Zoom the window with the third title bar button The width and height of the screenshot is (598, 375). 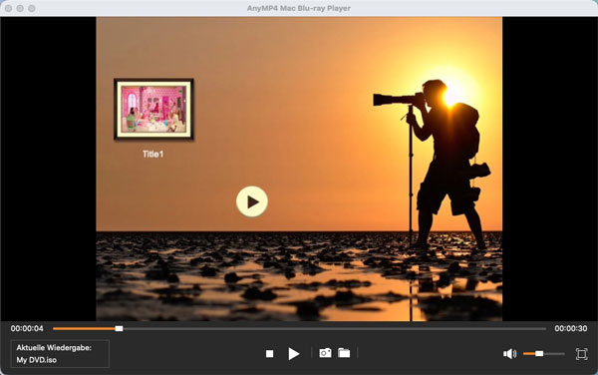(x=32, y=8)
